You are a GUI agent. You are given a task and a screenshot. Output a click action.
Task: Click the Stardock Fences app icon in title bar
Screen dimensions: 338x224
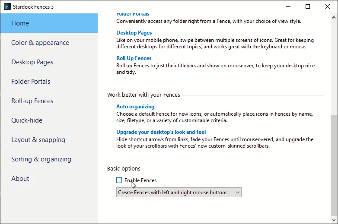point(7,6)
